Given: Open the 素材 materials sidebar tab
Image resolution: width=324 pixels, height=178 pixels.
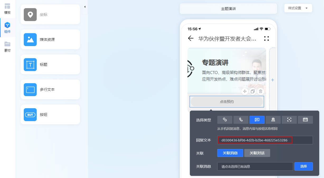Looking at the screenshot, I should point(7,47).
